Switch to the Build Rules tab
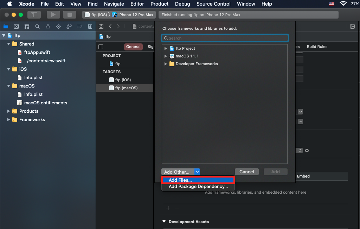This screenshot has height=229, width=360. point(317,47)
